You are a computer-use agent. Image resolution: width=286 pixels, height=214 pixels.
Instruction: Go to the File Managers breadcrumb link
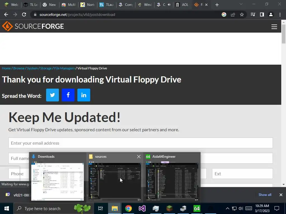click(65, 68)
